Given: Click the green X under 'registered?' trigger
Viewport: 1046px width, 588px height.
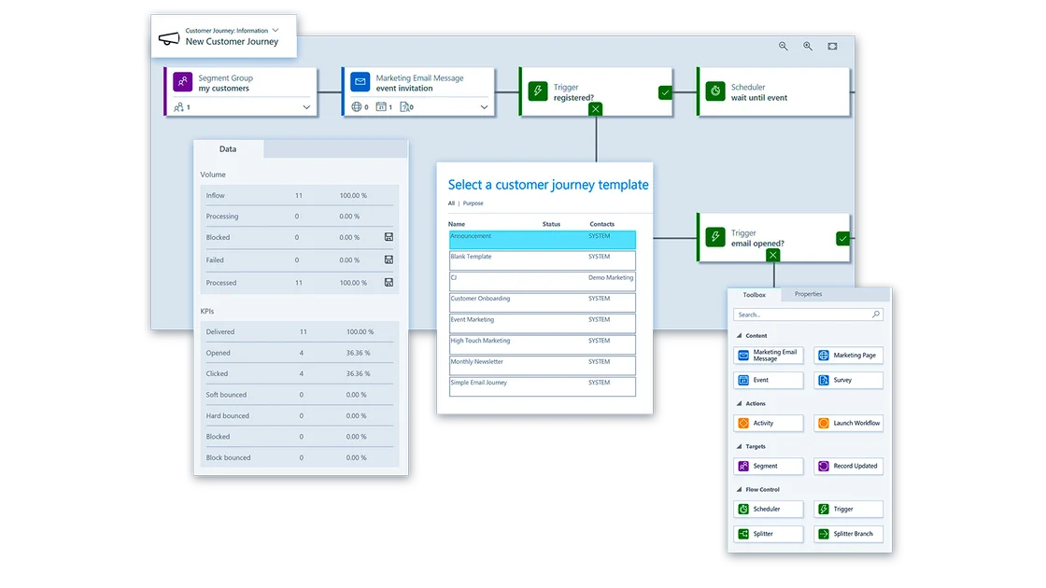Looking at the screenshot, I should (x=596, y=108).
